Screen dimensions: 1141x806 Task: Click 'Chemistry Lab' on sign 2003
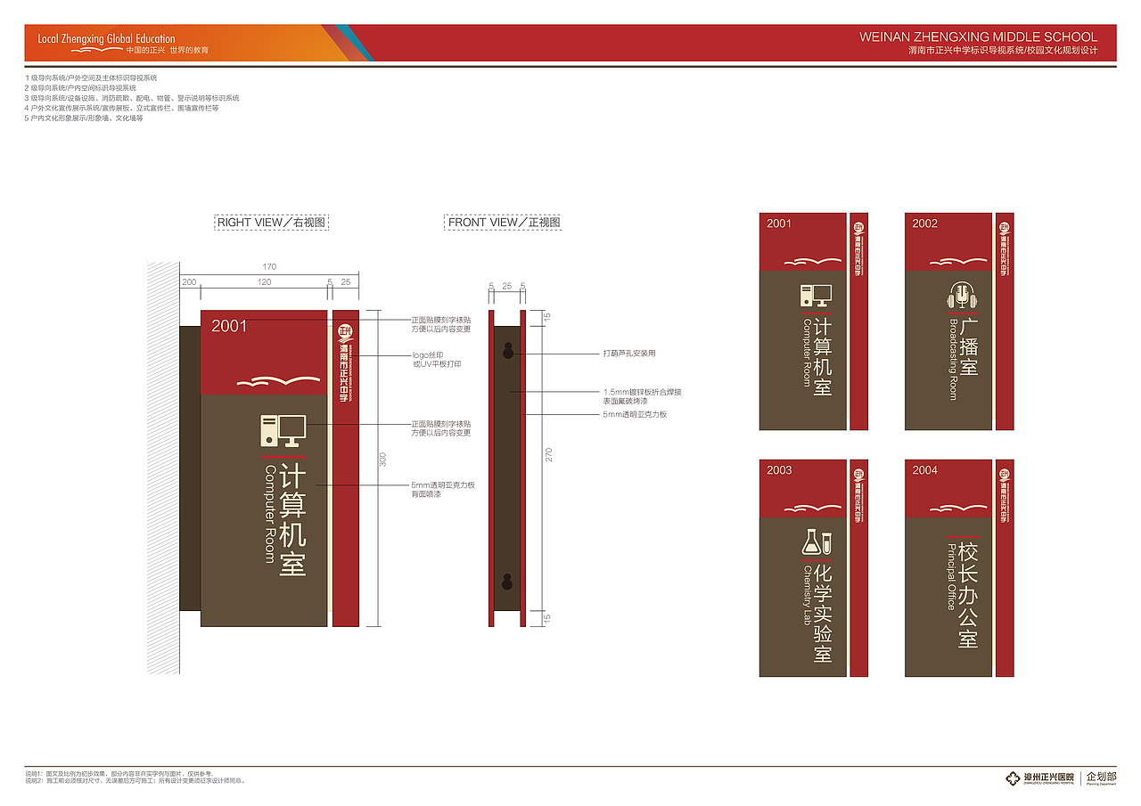808,595
